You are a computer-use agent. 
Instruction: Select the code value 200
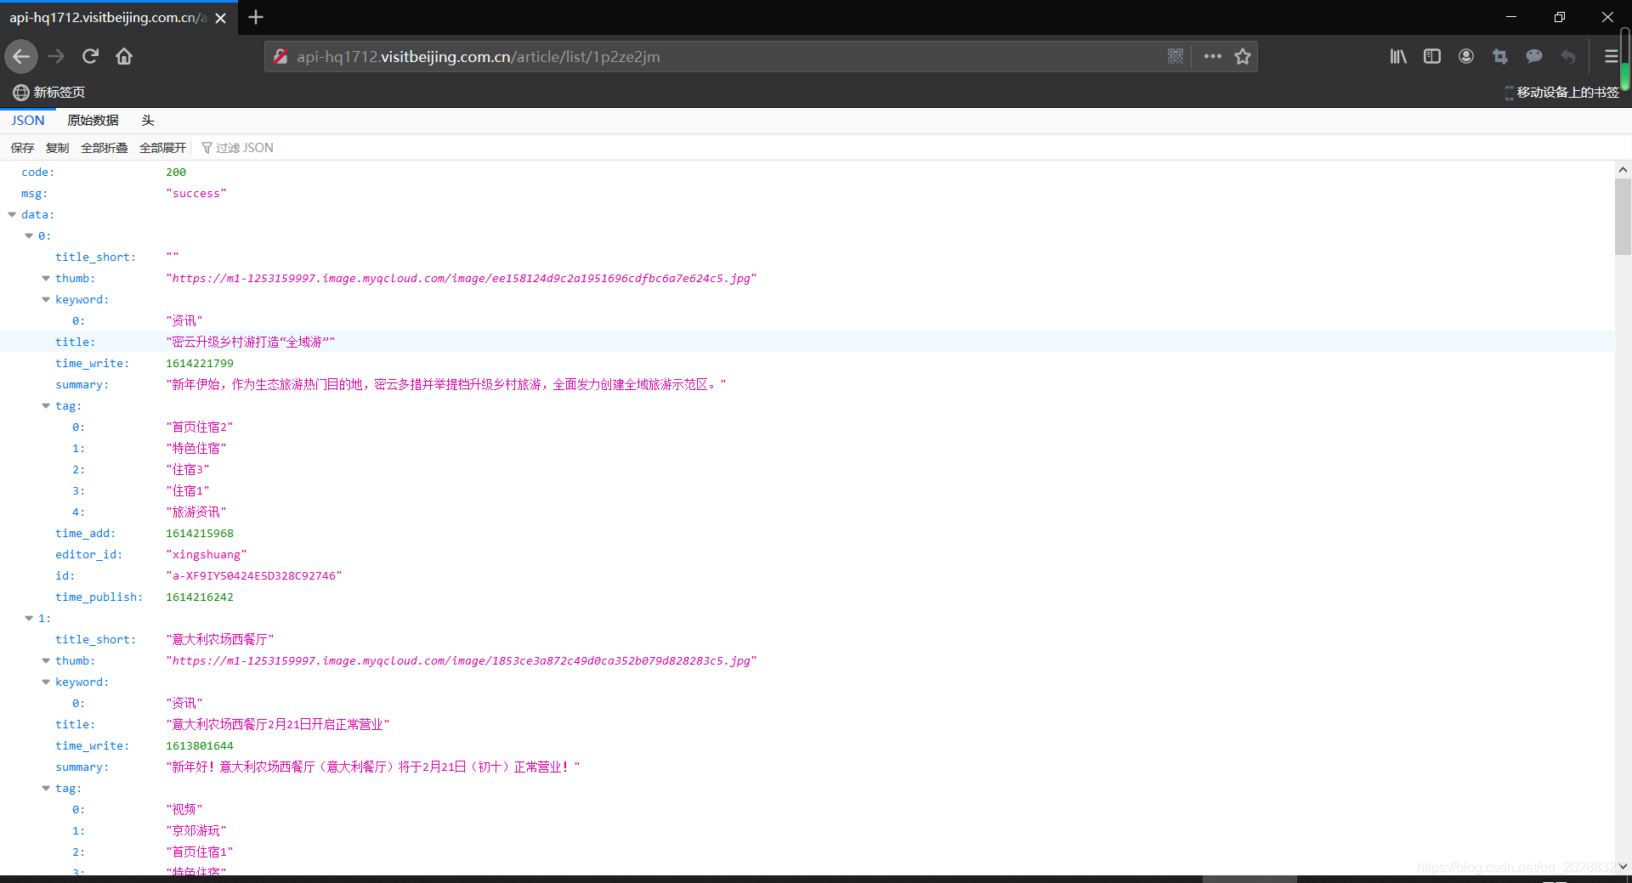click(176, 173)
